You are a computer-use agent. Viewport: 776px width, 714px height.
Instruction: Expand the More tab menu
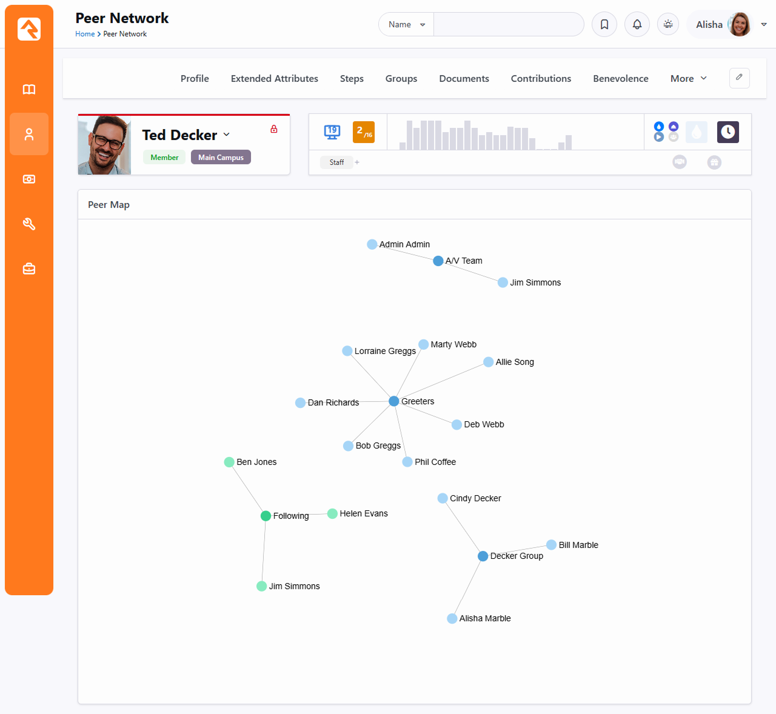pyautogui.click(x=688, y=78)
